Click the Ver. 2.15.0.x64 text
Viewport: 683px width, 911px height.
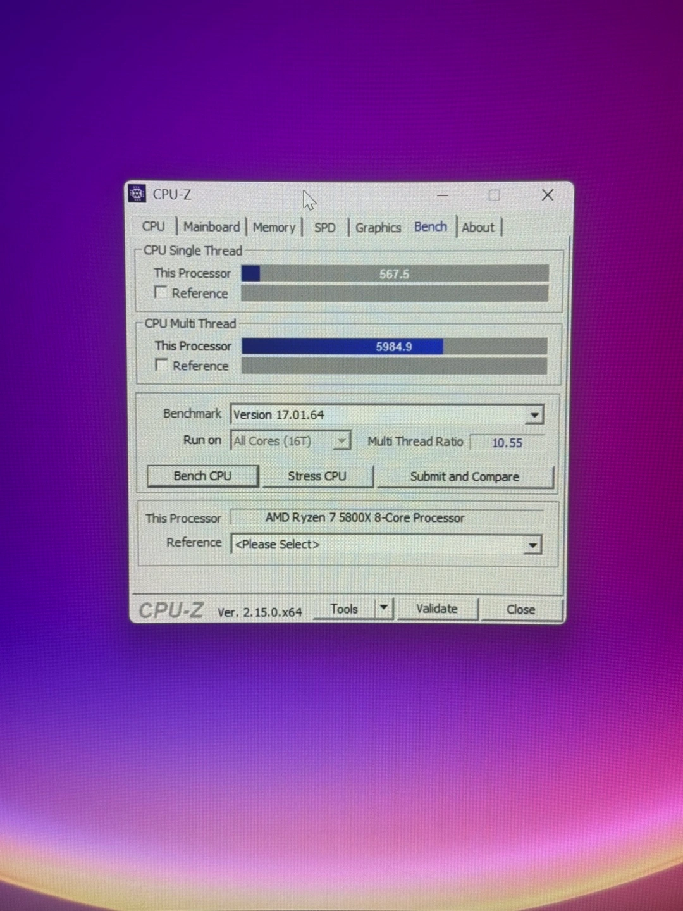pos(260,612)
